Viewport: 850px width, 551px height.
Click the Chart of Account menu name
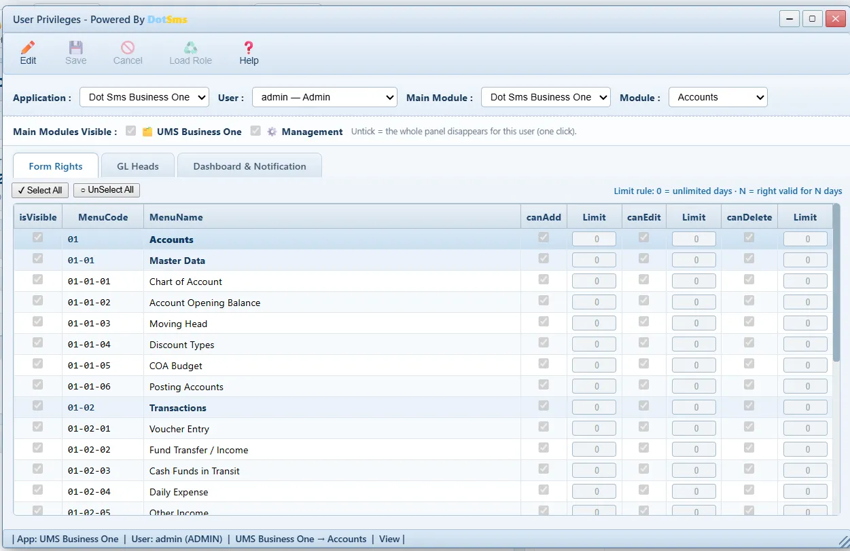185,282
